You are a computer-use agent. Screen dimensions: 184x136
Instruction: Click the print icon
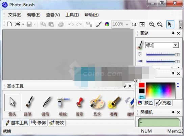tap(61, 24)
